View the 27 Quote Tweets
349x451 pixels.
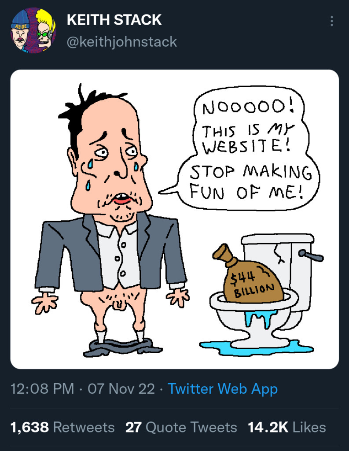point(181,427)
